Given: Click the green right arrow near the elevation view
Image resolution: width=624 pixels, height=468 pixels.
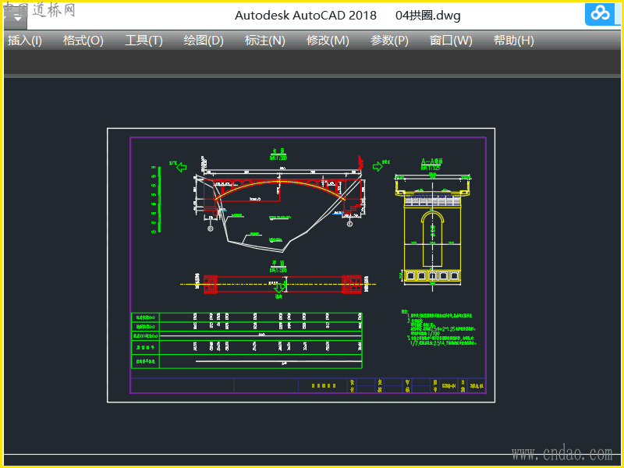Looking at the screenshot, I should pyautogui.click(x=378, y=166).
